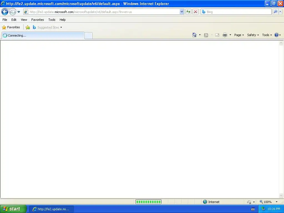The height and width of the screenshot is (213, 284).
Task: Click the Print icon
Action: coord(225,35)
